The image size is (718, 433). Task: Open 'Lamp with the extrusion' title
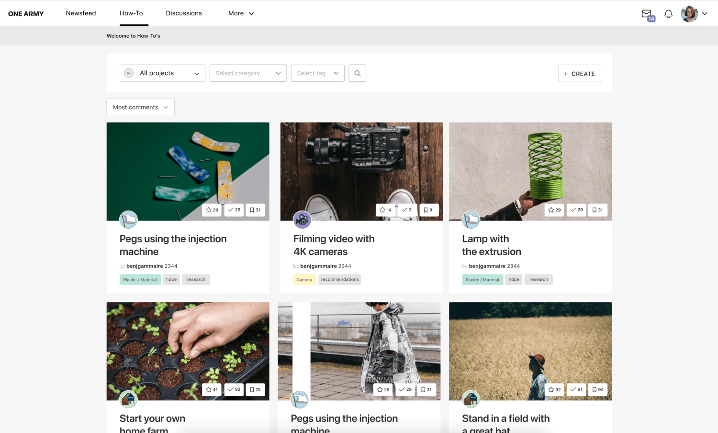coord(492,245)
